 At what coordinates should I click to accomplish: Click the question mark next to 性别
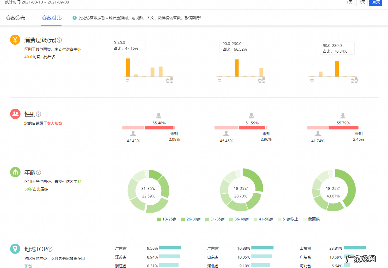pos(38,114)
